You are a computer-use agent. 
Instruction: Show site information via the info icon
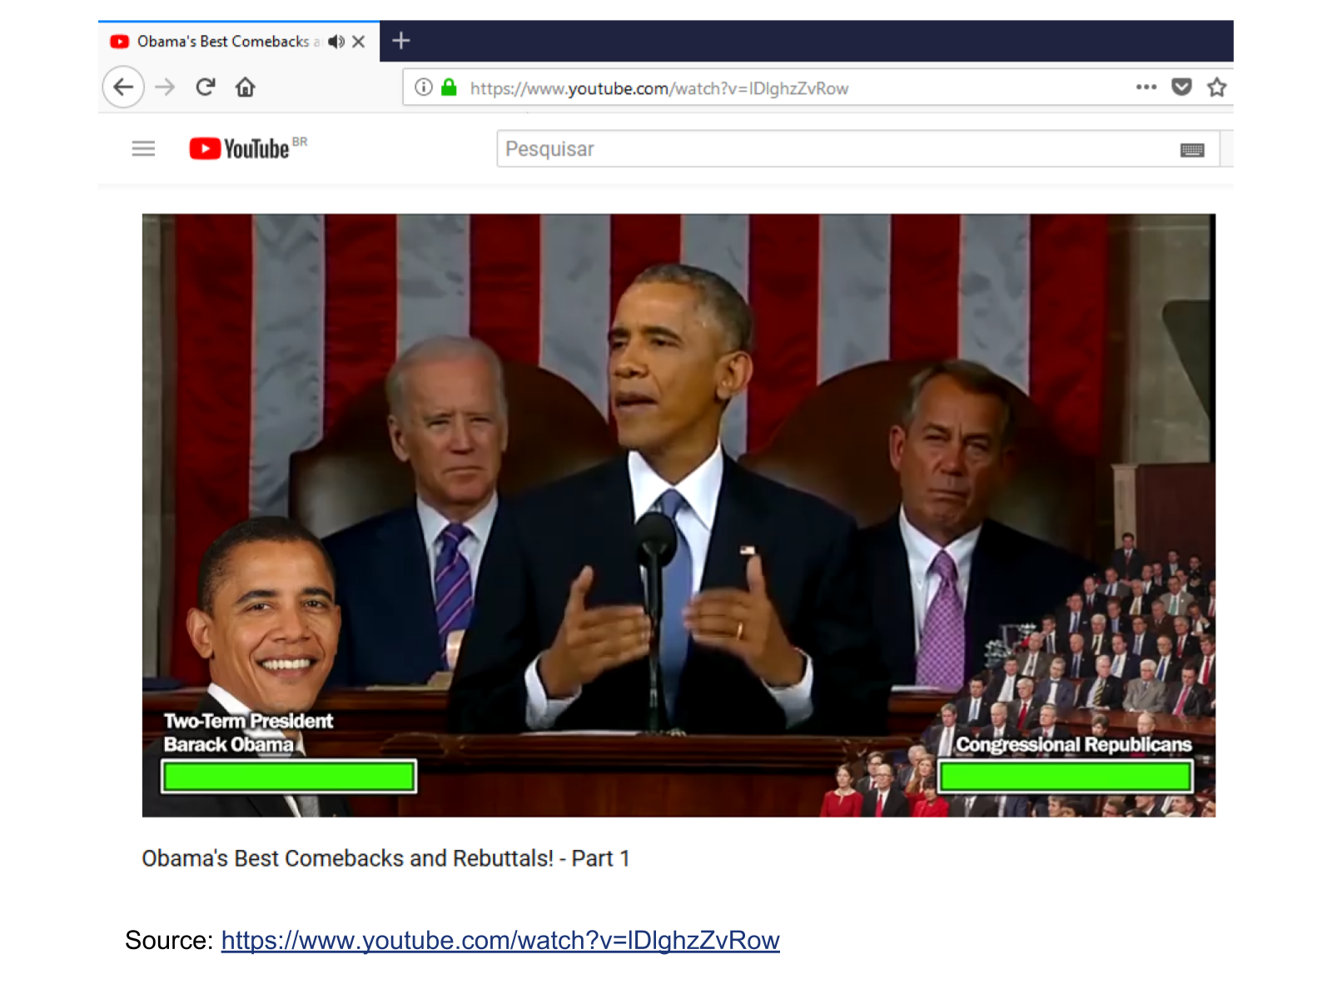[424, 87]
